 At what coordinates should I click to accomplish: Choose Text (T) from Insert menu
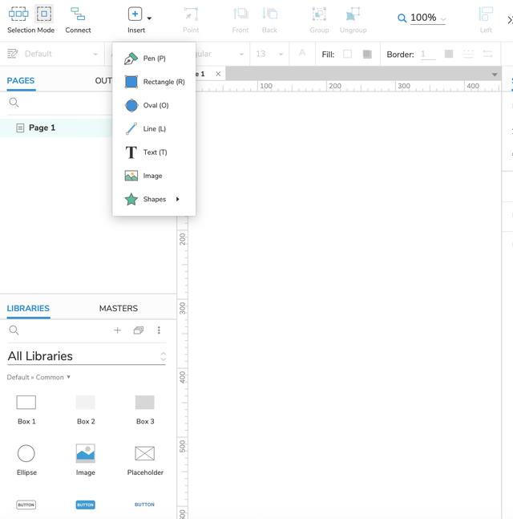154,152
